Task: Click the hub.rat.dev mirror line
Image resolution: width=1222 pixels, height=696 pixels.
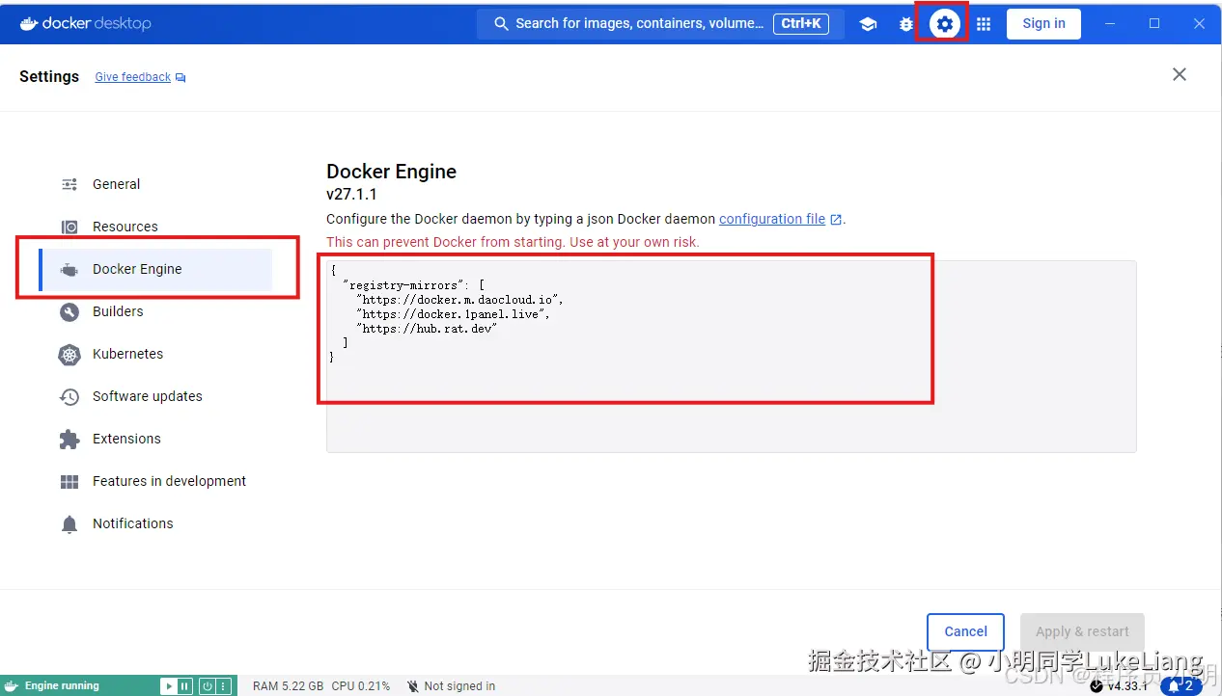Action: (427, 329)
